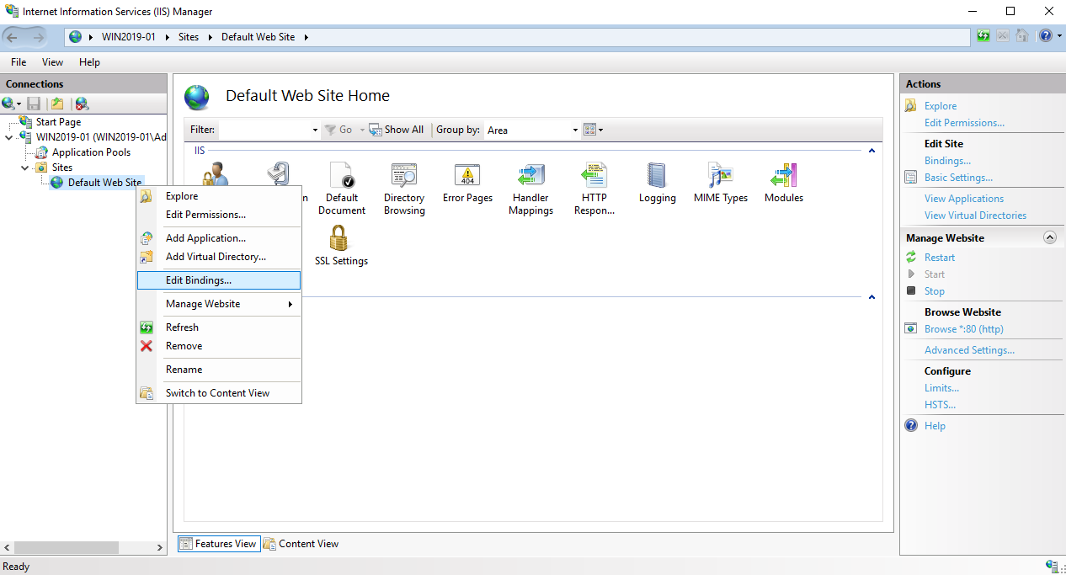Click the refresh page icon near address bar
This screenshot has height=575, width=1066.
pyautogui.click(x=983, y=35)
